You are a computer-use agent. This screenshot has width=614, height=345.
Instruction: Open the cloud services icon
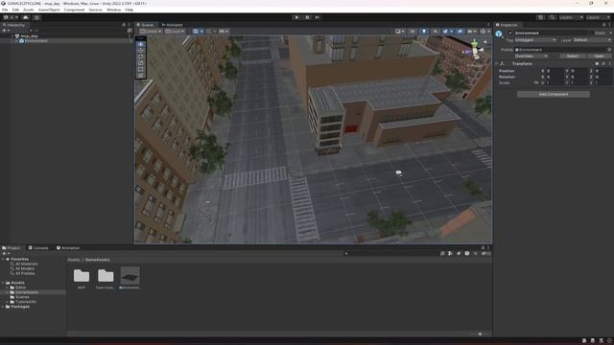[26, 17]
